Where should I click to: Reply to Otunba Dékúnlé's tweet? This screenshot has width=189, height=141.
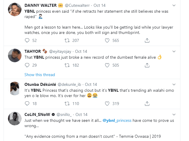27,103
